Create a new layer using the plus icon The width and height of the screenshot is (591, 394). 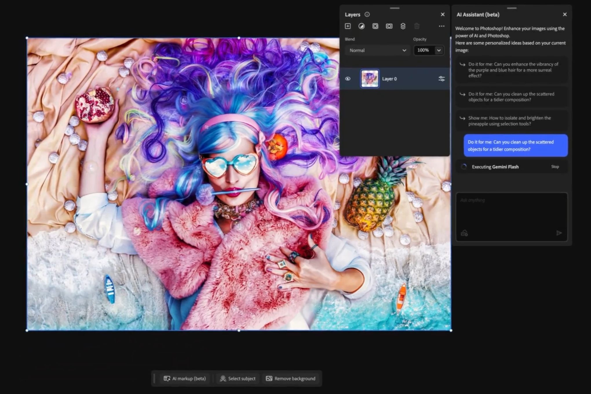point(347,26)
